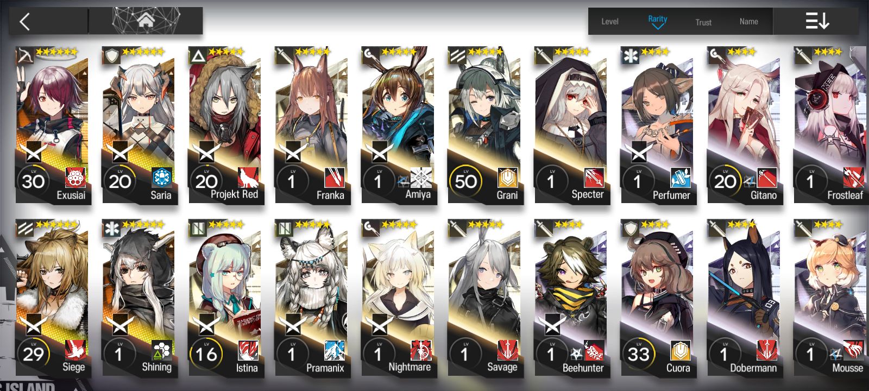Sort operators by Name
Screen dimensions: 869x391
coord(748,22)
